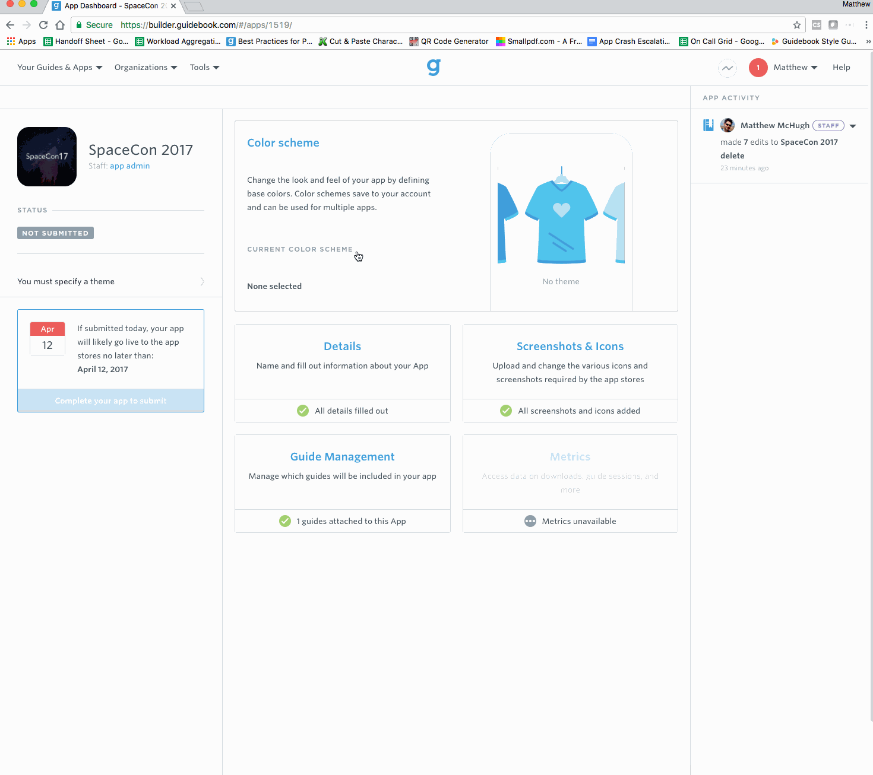This screenshot has height=775, width=873.
Task: Click the red notification badge
Action: click(758, 68)
